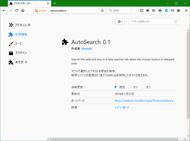Screen dimensions: 190x141
Task: Select the 拡張機能 category
Action: (x=18, y=34)
